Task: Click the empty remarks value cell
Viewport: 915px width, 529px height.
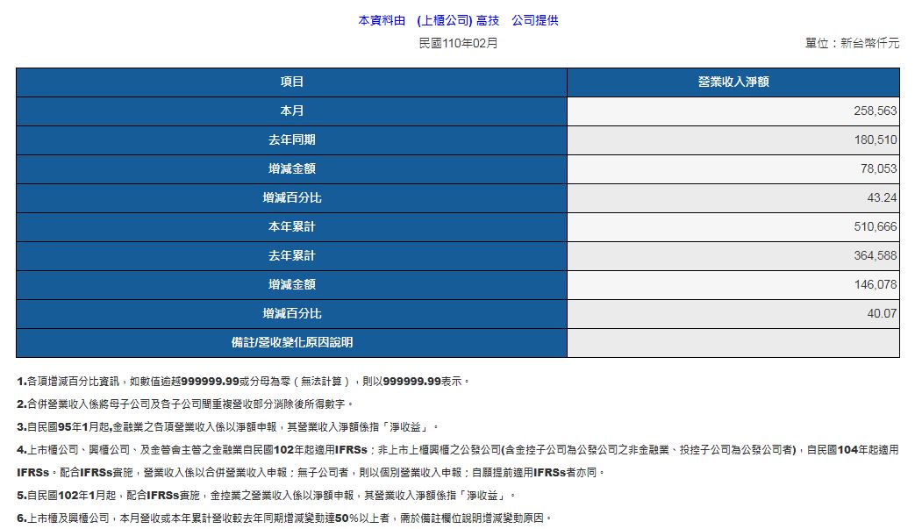Action: [x=733, y=343]
